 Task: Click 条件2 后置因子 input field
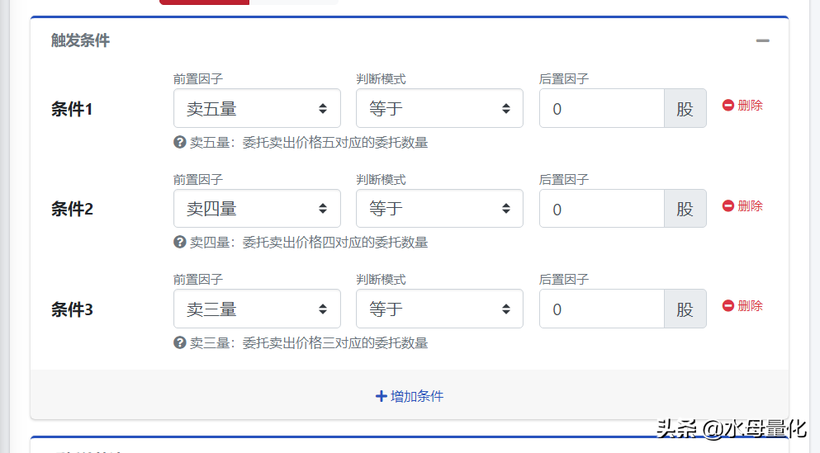602,209
